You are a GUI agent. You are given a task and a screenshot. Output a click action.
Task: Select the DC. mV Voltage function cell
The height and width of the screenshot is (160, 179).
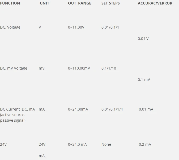pyautogui.click(x=14, y=68)
